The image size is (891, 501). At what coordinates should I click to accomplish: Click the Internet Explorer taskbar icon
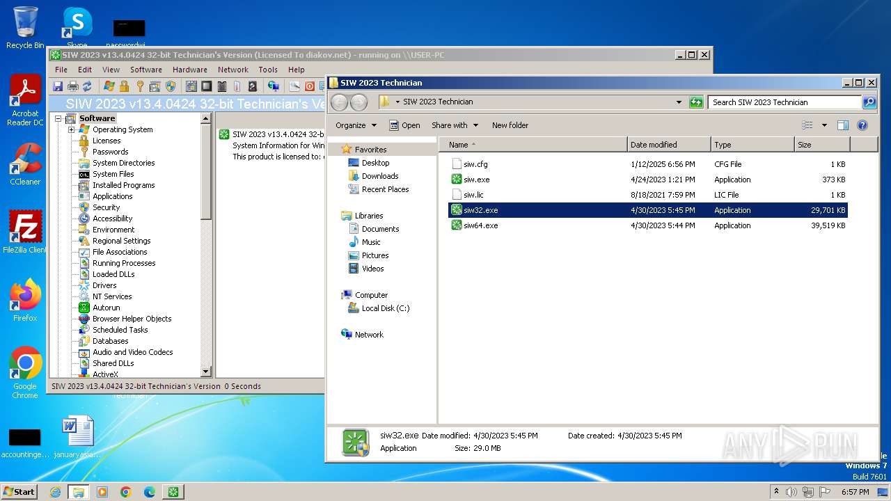coord(55,492)
